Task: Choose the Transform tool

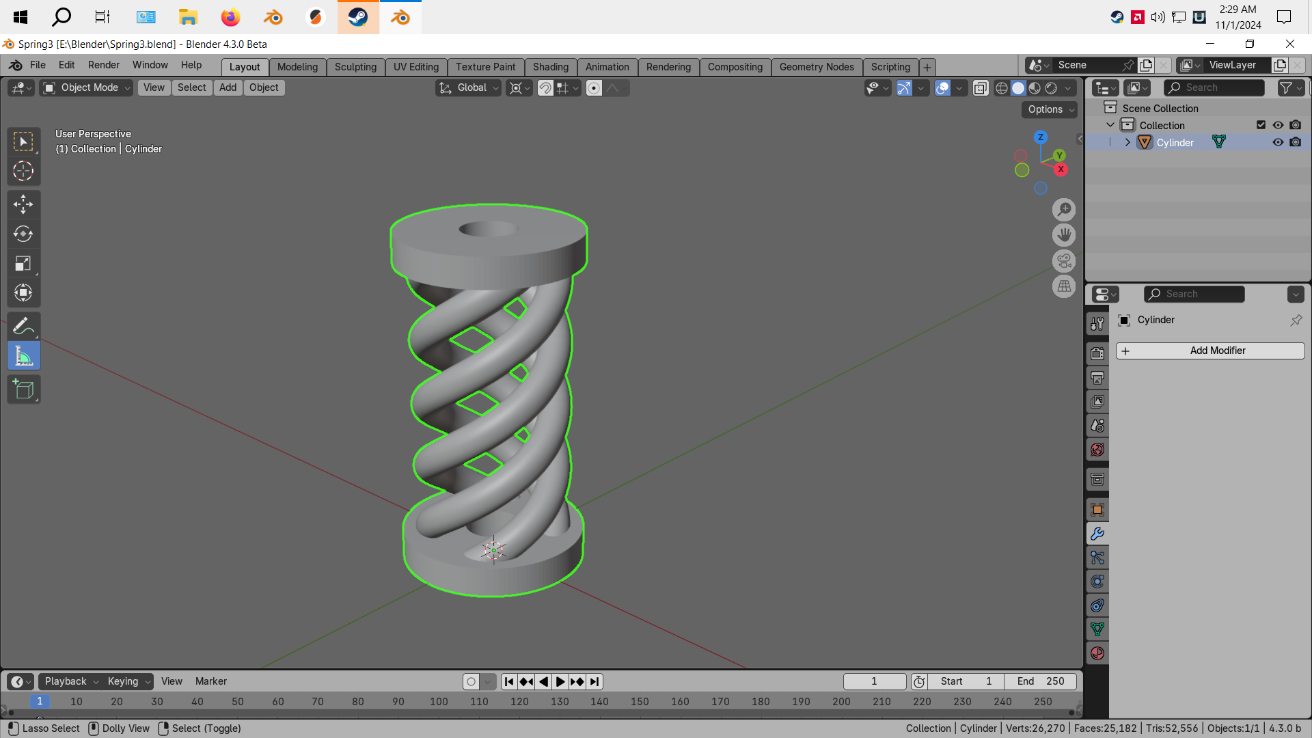Action: pos(23,292)
